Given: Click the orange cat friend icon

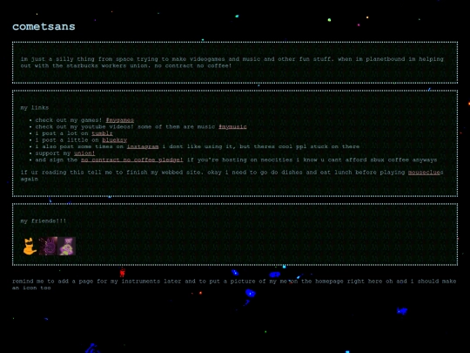Looking at the screenshot, I should (x=30, y=246).
